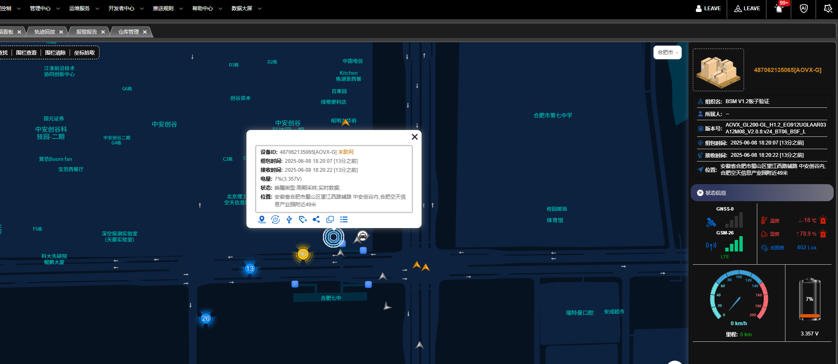Click the copy icon in device popup

point(330,220)
